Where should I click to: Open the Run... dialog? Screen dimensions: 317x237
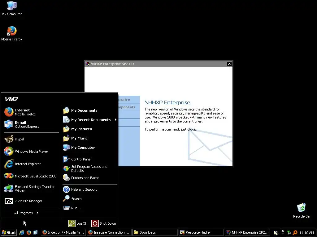[x=90, y=208]
